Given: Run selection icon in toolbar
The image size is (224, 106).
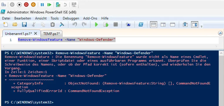Looking at the screenshot, I should point(106,24).
